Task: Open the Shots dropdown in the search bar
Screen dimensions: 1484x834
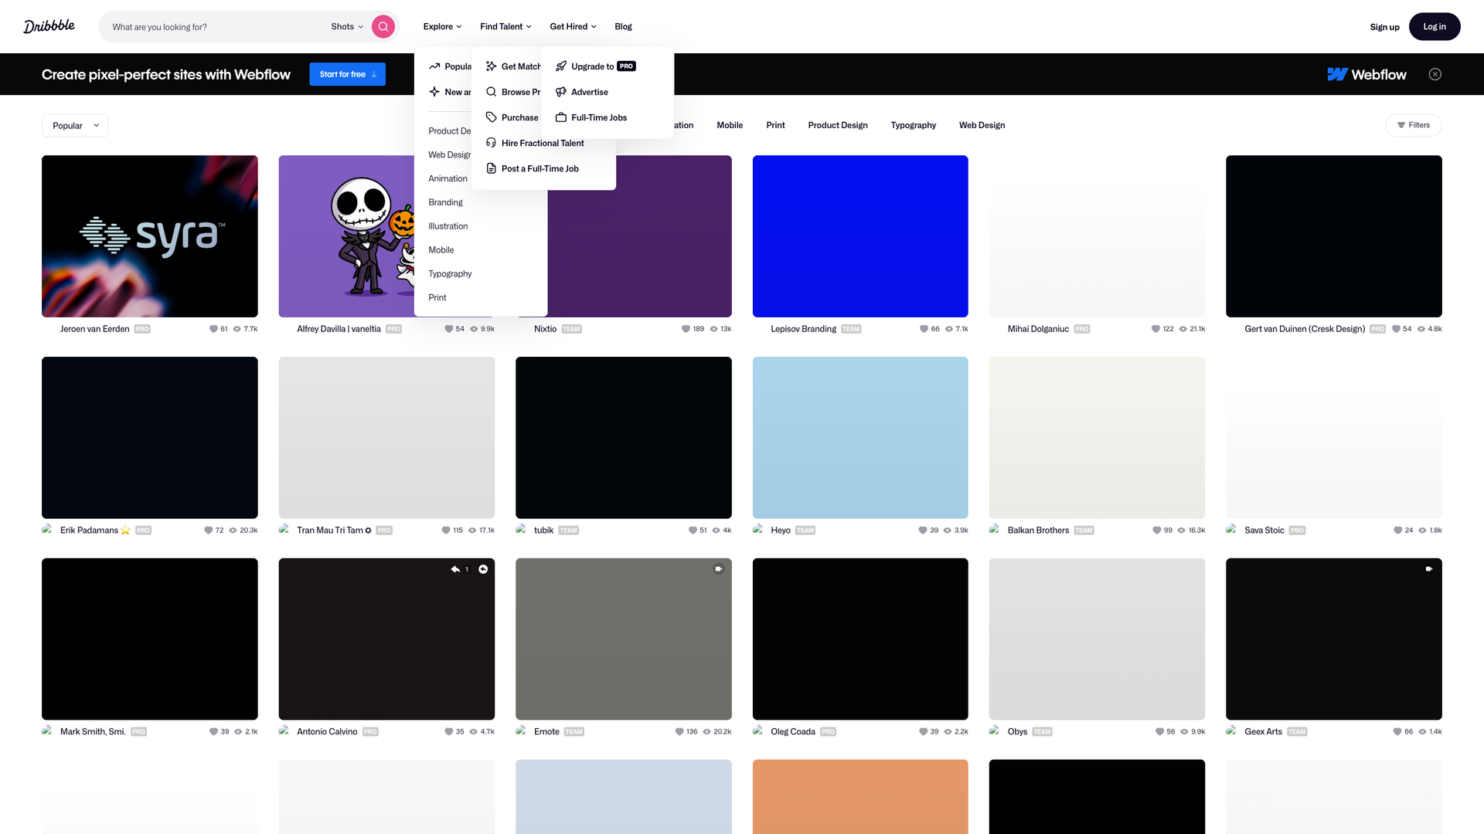Action: click(x=346, y=25)
